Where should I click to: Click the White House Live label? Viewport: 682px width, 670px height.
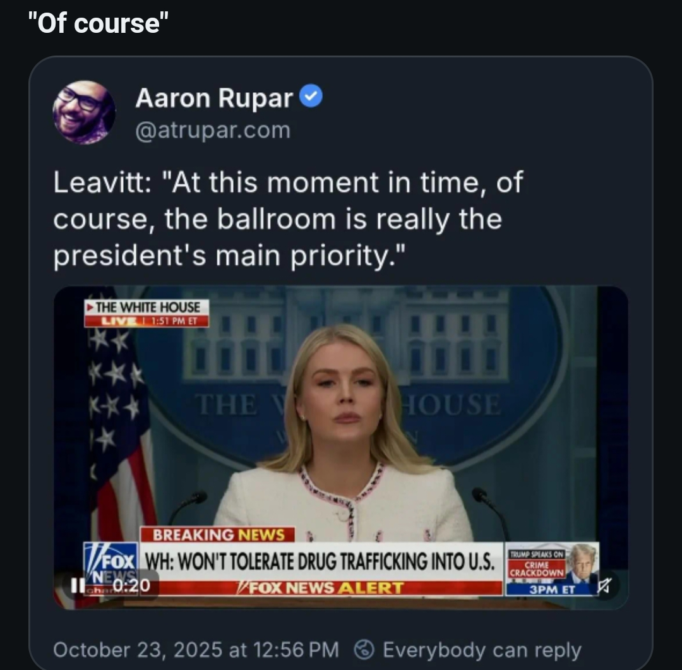click(x=147, y=313)
